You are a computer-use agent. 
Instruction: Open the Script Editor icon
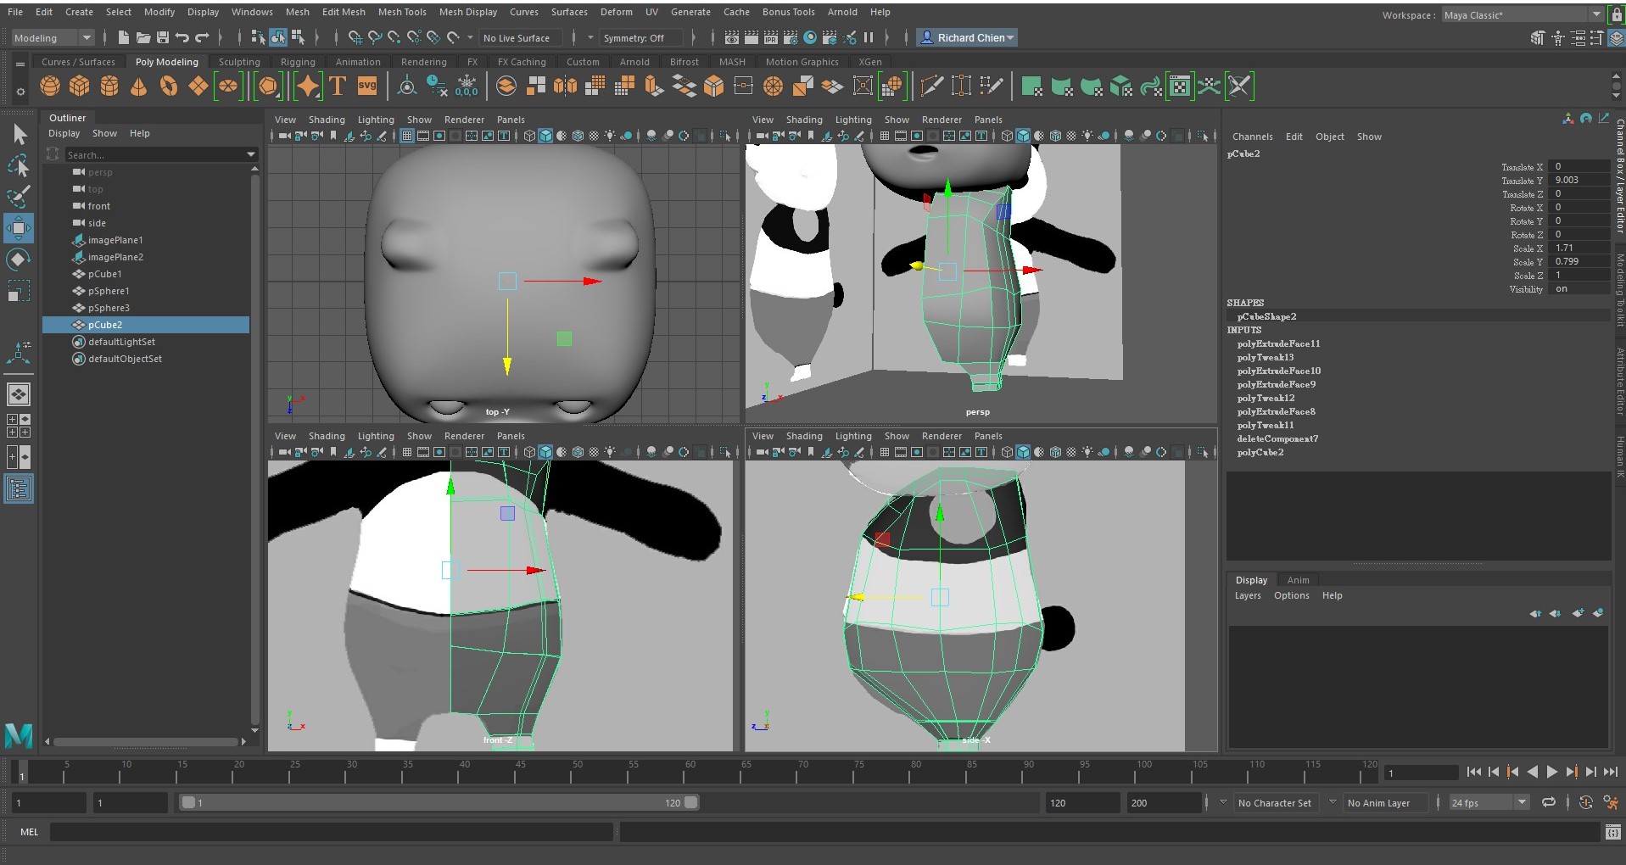tap(1612, 833)
